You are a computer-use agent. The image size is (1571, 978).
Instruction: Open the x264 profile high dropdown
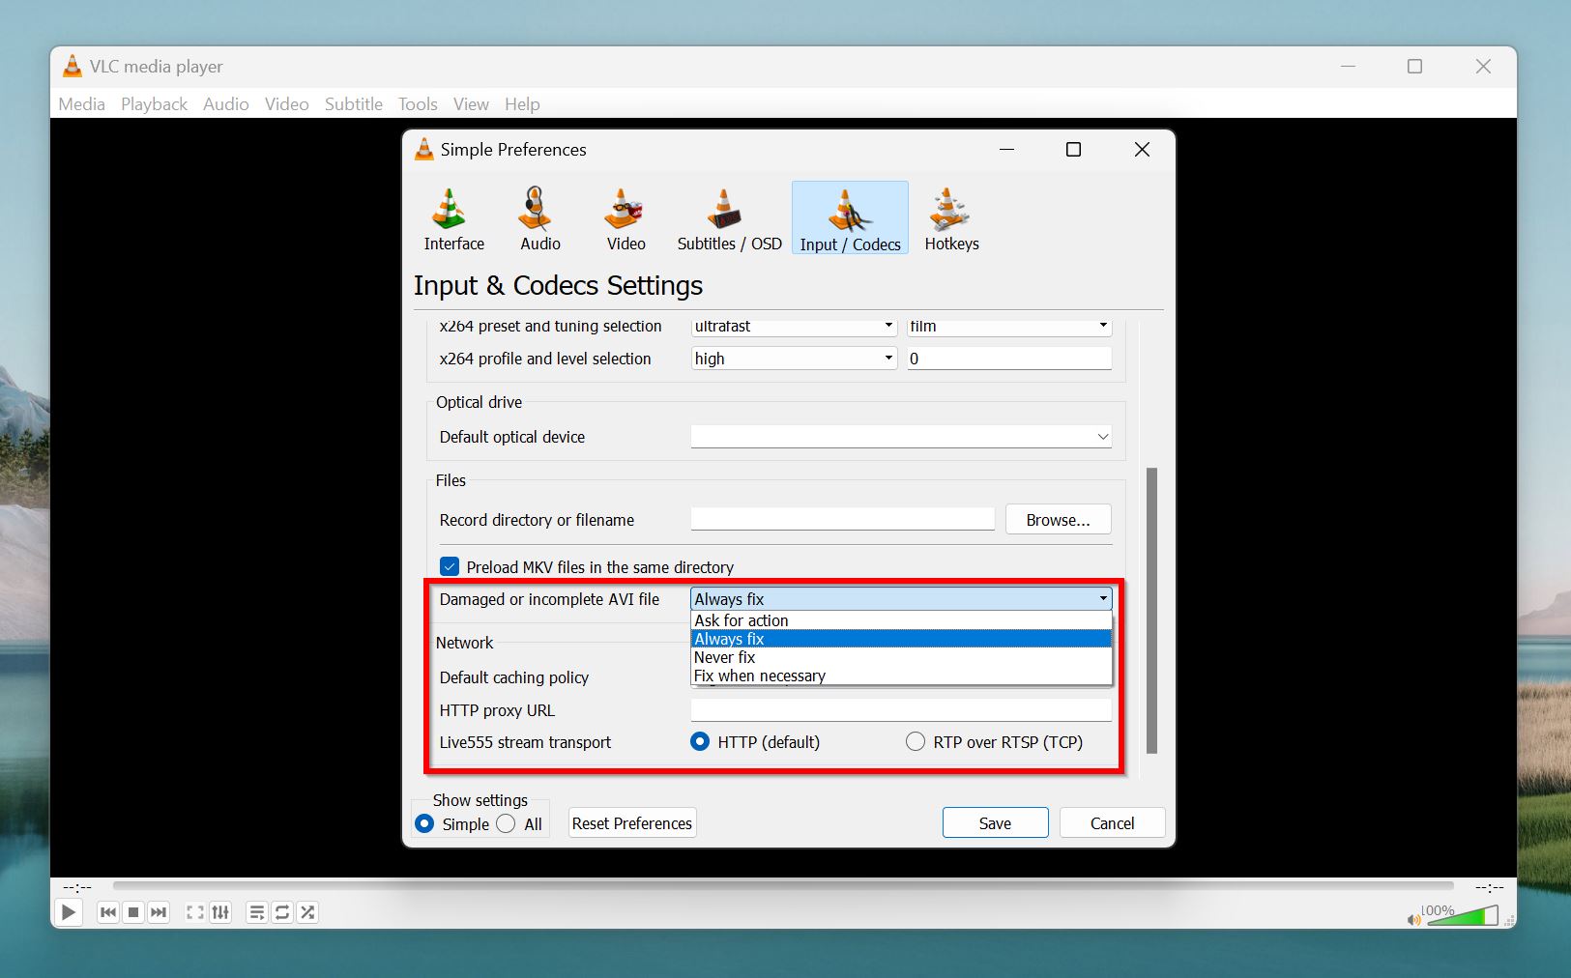[794, 359]
